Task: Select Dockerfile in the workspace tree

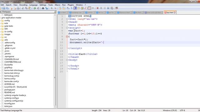Action: coord(8,65)
